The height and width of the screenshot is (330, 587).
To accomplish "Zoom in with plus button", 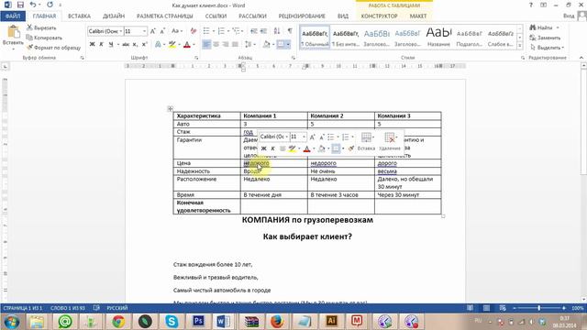I will (x=564, y=308).
